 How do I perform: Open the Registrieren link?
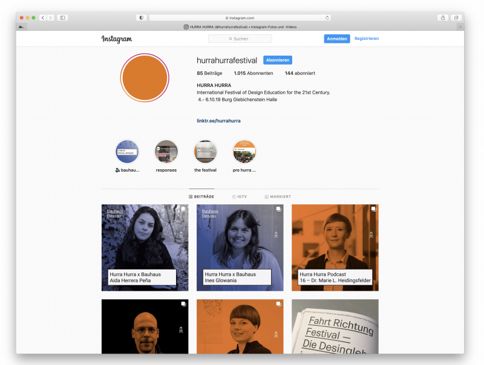[x=367, y=39]
